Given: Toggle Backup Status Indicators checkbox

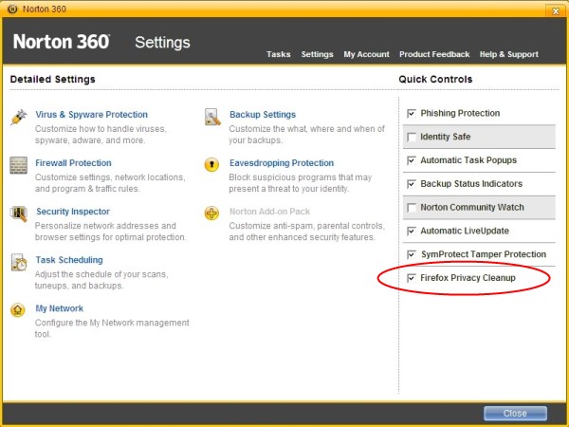Looking at the screenshot, I should coord(412,184).
